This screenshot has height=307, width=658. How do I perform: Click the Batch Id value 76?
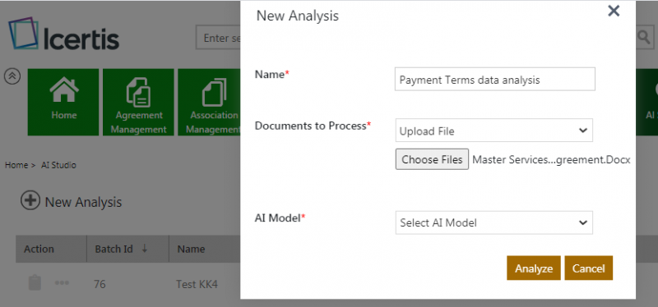[x=100, y=284]
